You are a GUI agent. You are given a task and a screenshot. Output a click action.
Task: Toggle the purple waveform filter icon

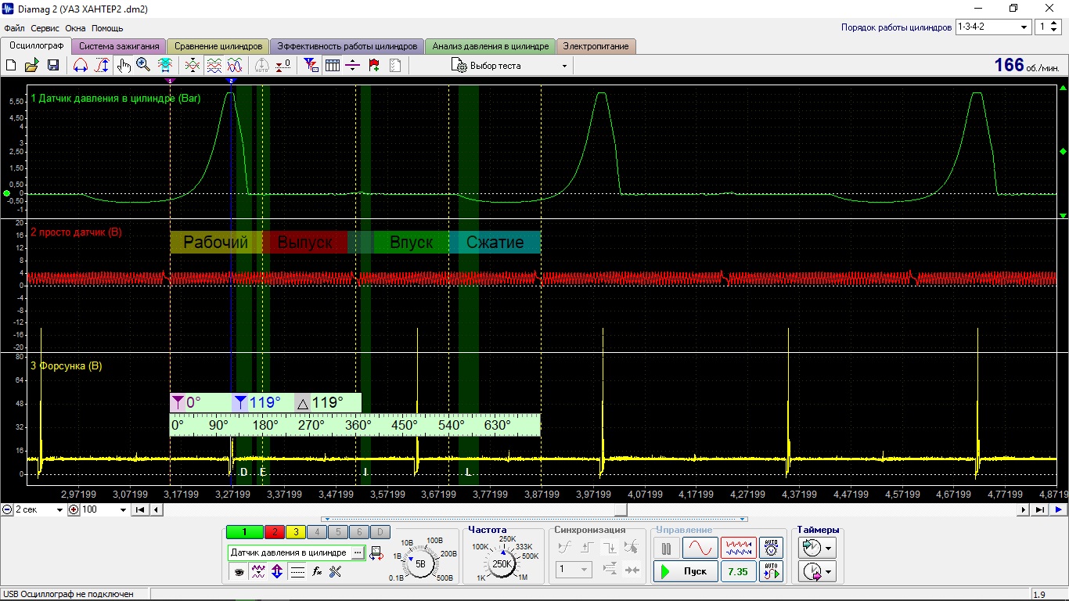tap(257, 572)
